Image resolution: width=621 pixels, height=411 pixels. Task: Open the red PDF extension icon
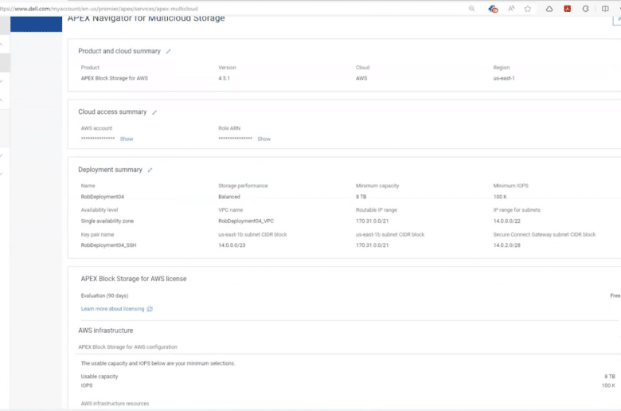(567, 9)
